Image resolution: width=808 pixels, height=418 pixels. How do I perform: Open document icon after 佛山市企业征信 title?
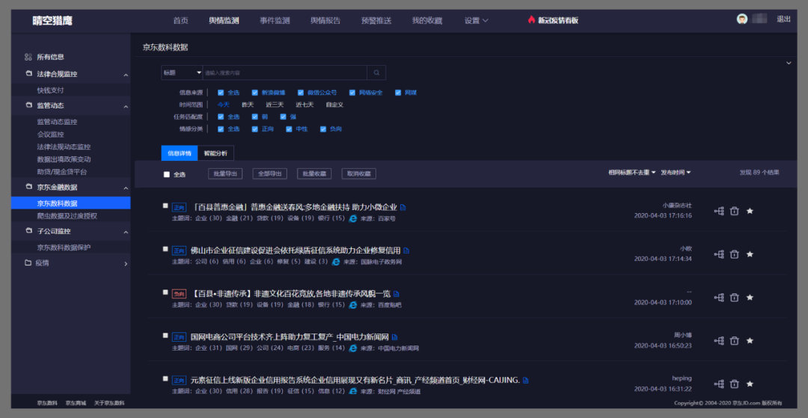[406, 251]
